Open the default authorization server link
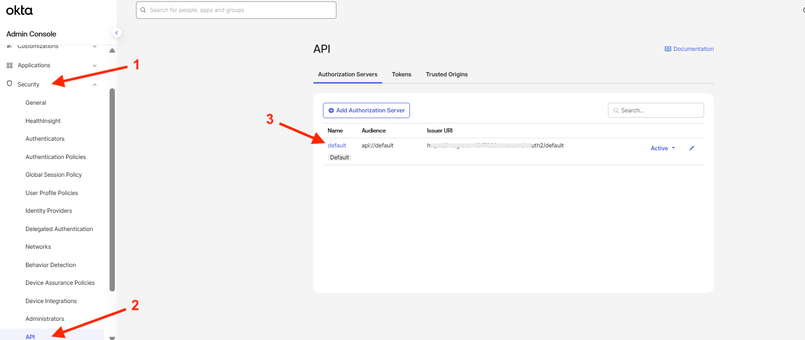 pos(336,146)
